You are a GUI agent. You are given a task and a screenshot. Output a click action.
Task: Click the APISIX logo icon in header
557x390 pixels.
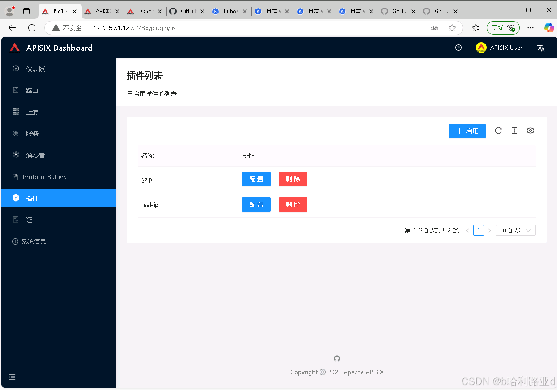(15, 48)
